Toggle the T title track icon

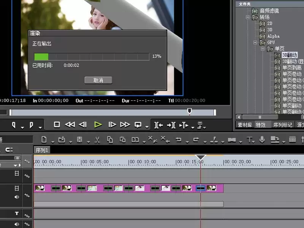coord(17,214)
